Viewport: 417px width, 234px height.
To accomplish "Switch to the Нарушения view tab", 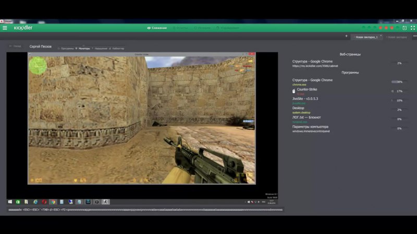I will pos(100,48).
